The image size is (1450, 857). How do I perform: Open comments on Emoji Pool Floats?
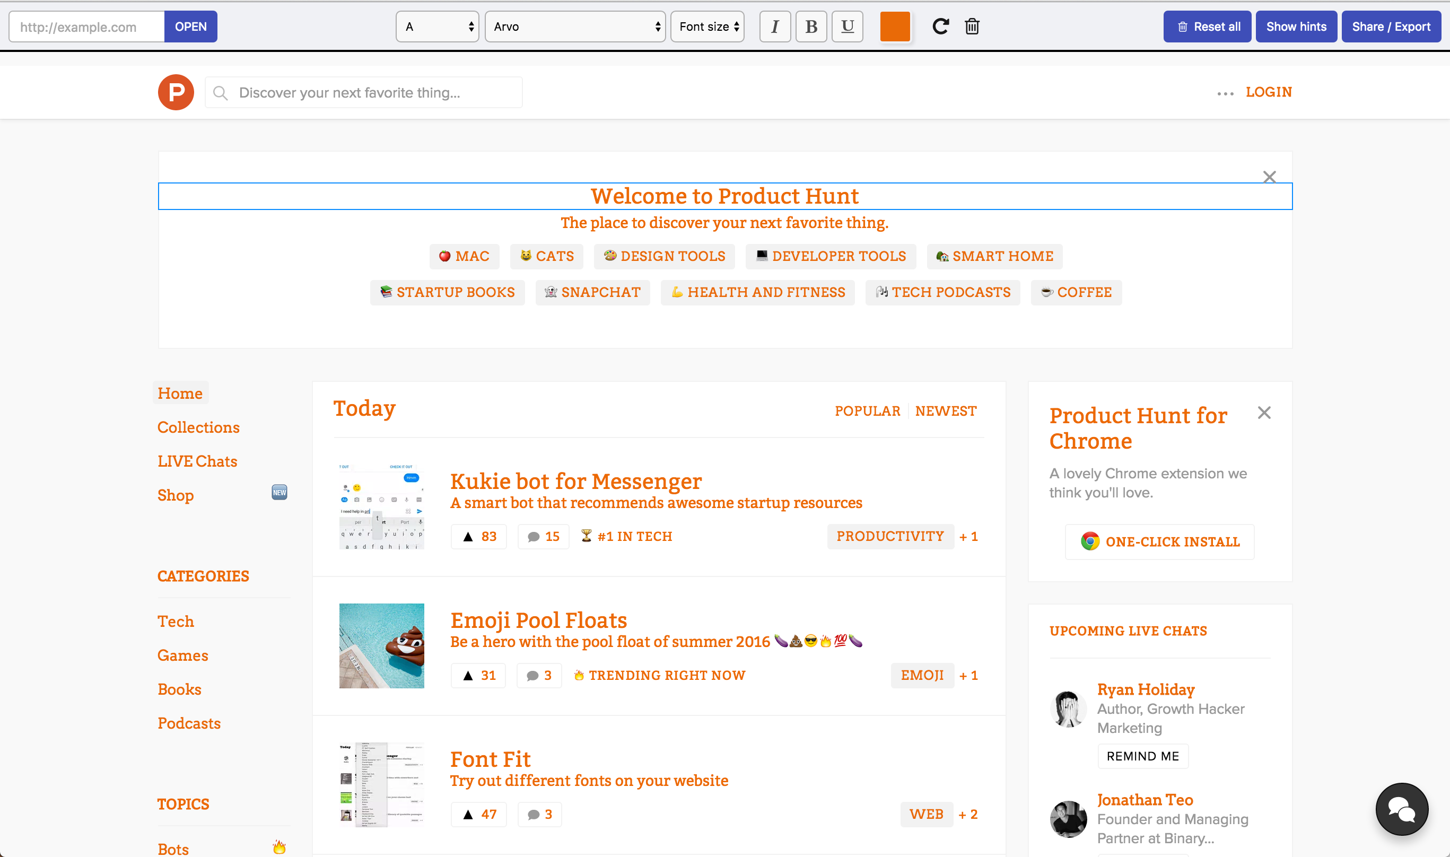click(539, 675)
